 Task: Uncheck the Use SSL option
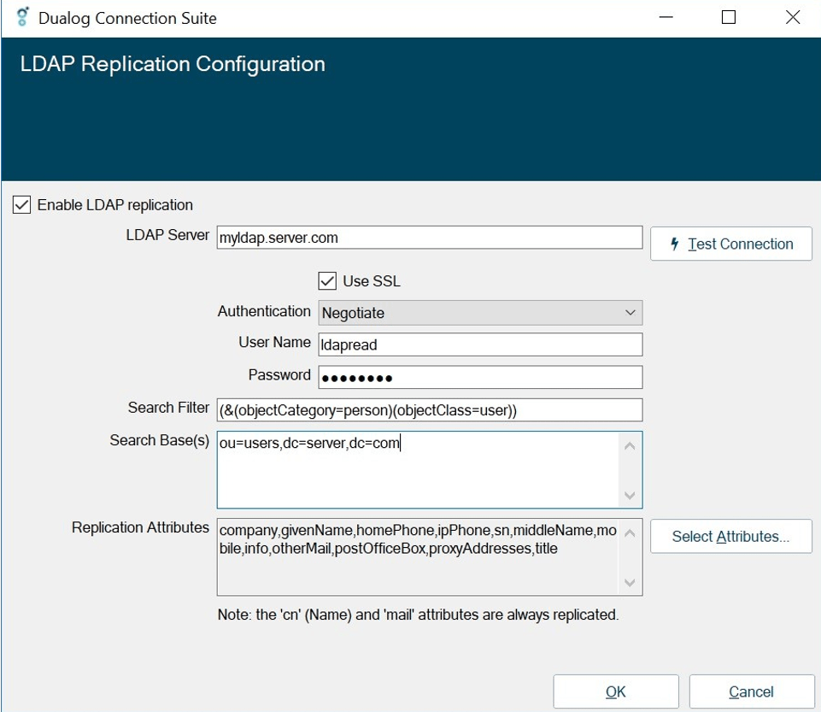click(327, 280)
